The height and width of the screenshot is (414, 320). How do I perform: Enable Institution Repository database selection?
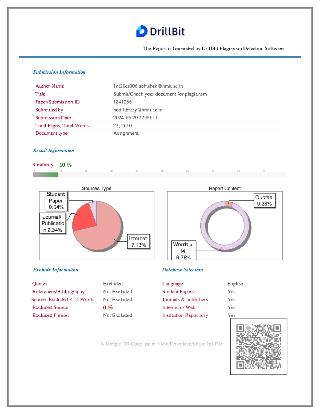point(231,315)
